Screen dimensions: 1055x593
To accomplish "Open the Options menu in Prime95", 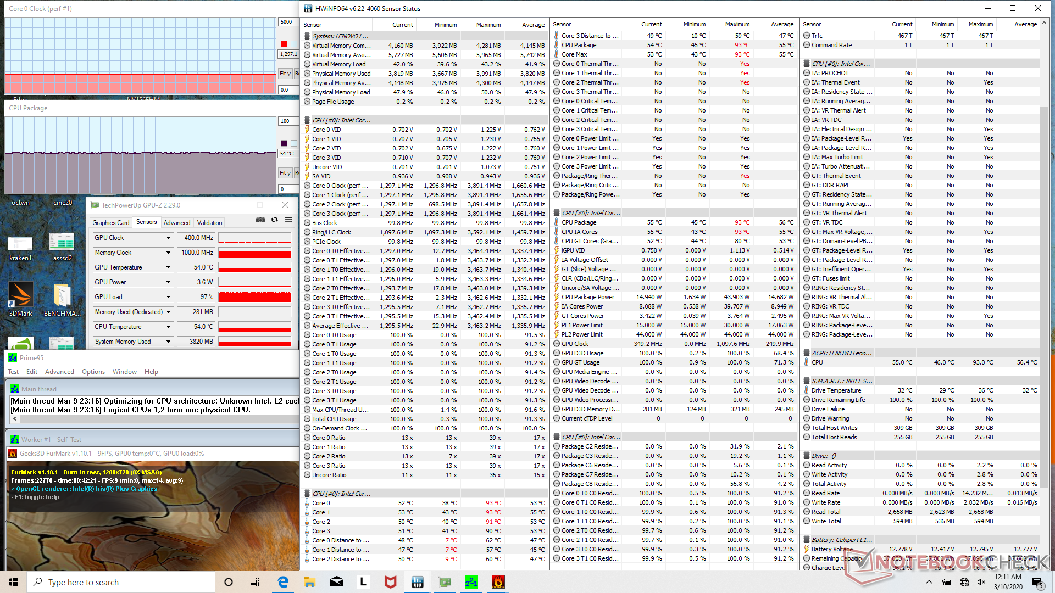I will (93, 372).
